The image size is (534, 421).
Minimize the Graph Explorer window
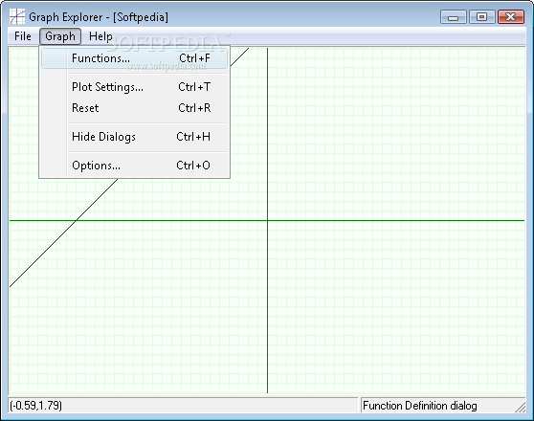coord(453,16)
